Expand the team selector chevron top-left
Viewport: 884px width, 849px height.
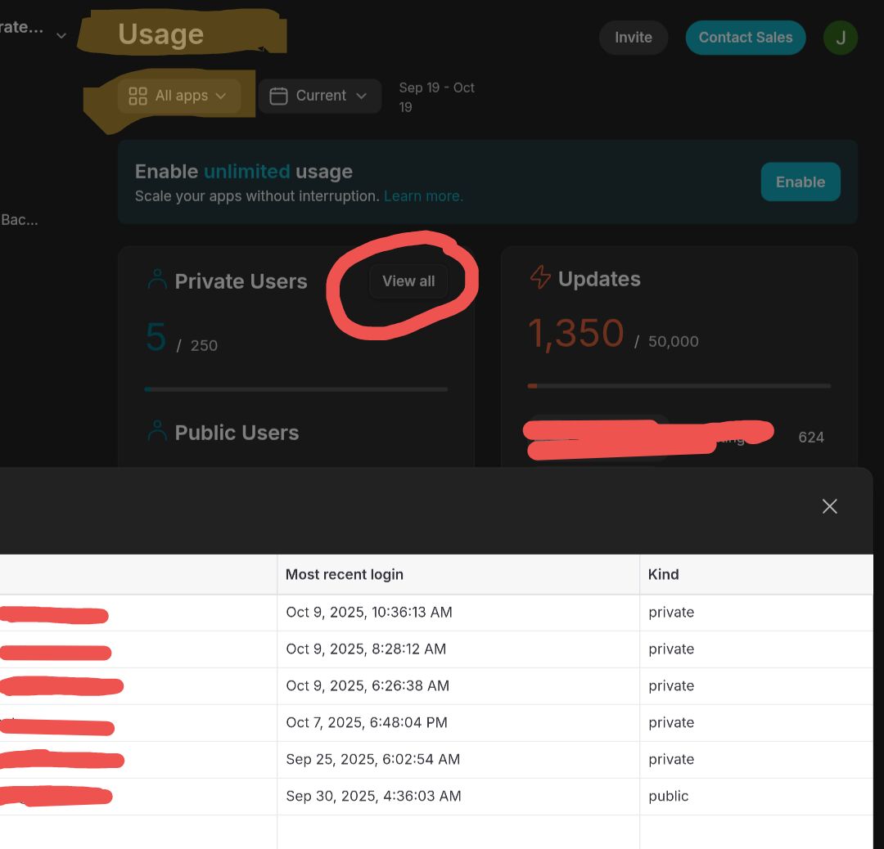click(x=61, y=35)
